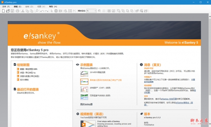Open the 文件 (F) menu
Image resolution: width=211 pixels, height=127 pixels.
click(x=6, y=7)
